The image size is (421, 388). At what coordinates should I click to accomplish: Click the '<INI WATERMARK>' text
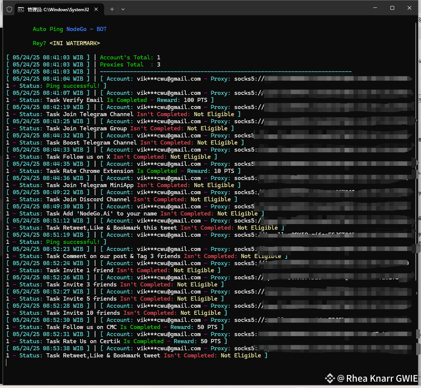pos(75,43)
